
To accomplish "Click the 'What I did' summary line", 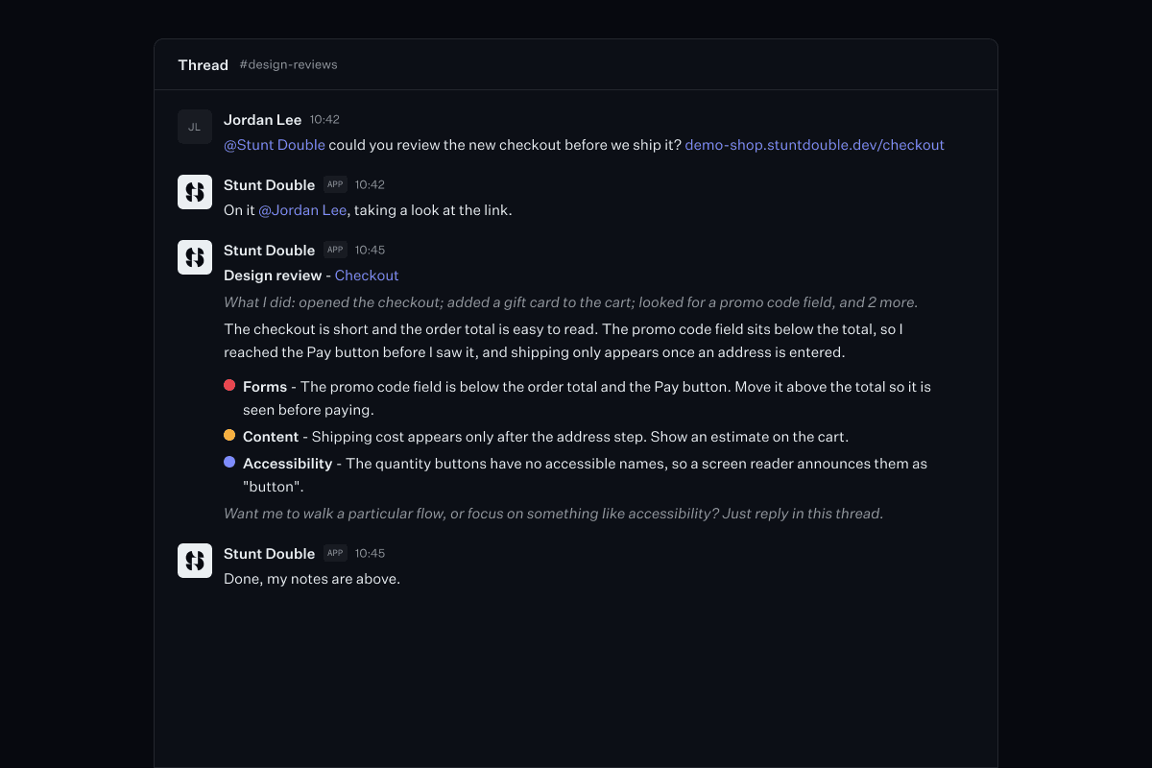I will 571,302.
